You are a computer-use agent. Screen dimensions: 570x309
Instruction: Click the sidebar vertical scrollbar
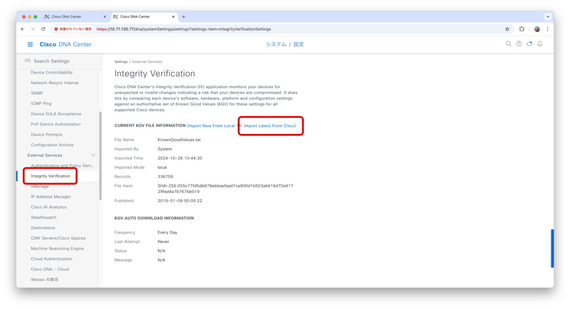tap(100, 156)
